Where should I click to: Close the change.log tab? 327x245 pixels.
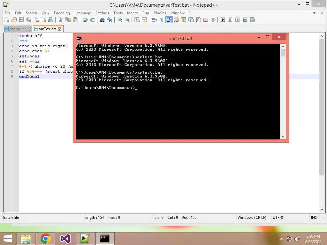coord(30,29)
